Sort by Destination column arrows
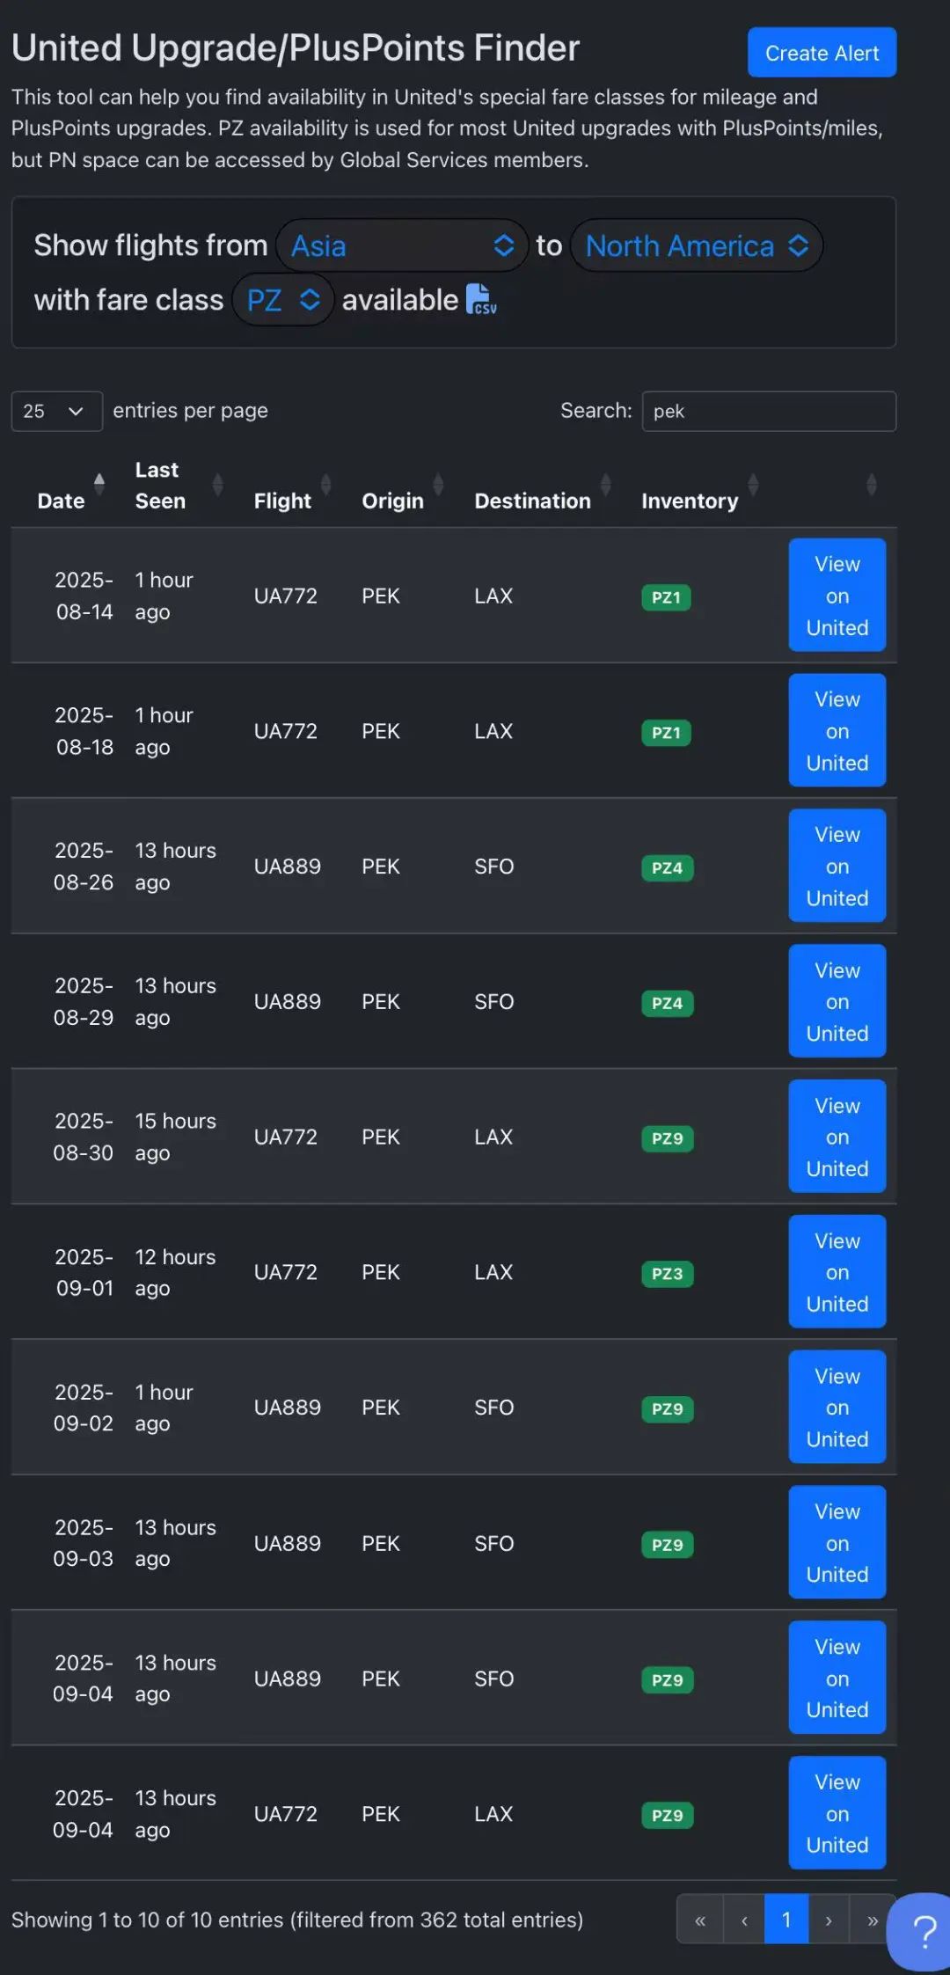Viewport: 950px width, 1975px height. [605, 484]
